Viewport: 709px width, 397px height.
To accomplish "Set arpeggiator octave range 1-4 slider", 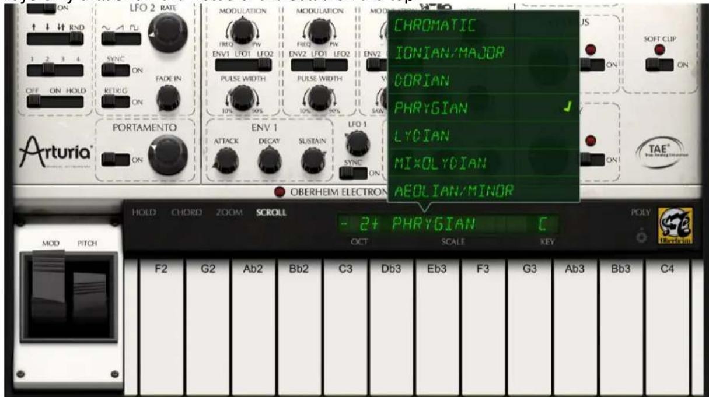I will click(56, 69).
